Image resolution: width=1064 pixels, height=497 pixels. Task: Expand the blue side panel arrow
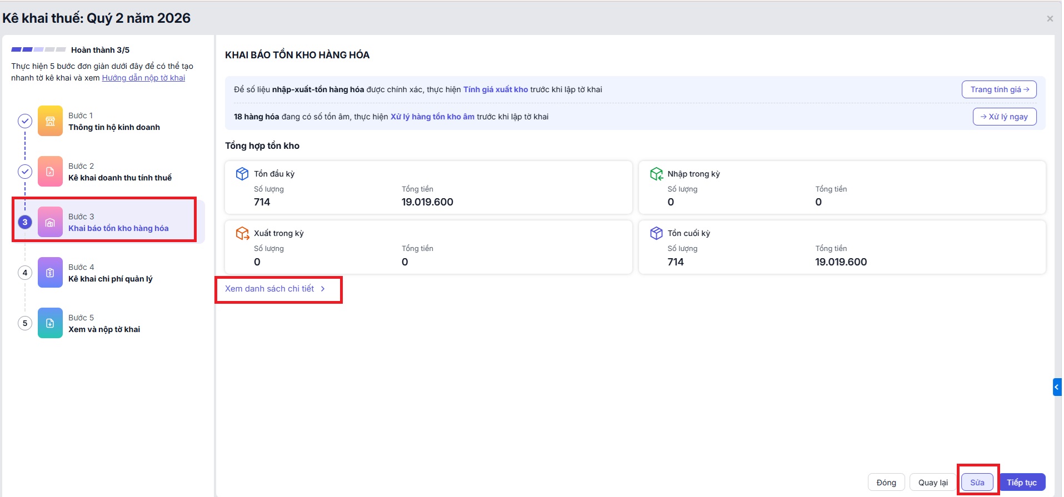click(1057, 387)
